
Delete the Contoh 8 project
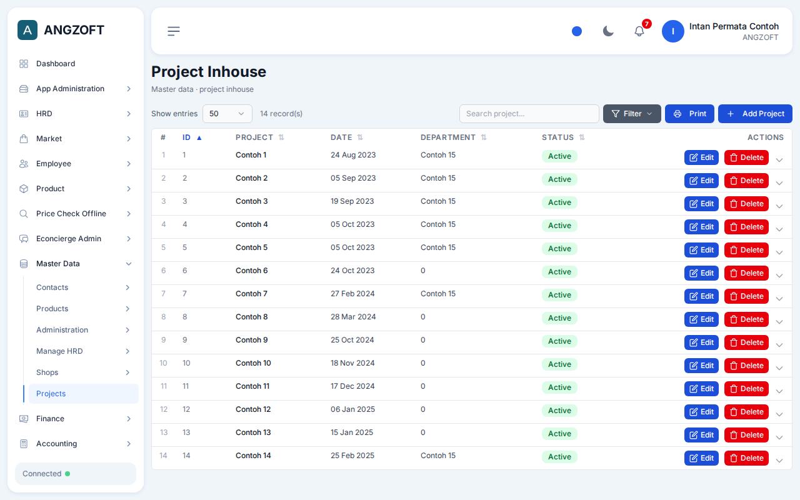[746, 319]
